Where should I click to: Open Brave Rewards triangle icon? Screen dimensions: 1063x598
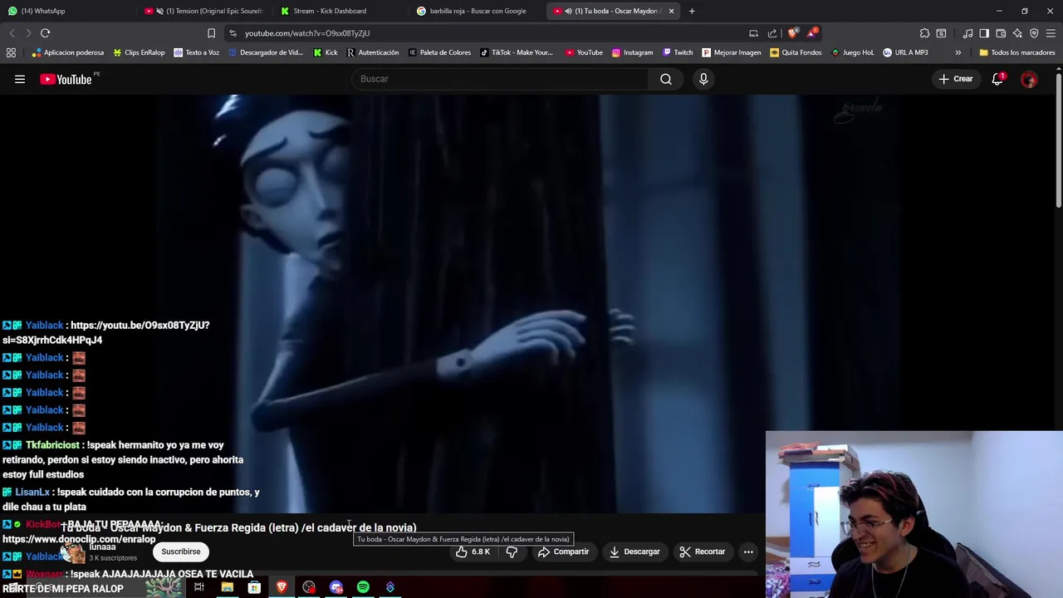pyautogui.click(x=812, y=33)
